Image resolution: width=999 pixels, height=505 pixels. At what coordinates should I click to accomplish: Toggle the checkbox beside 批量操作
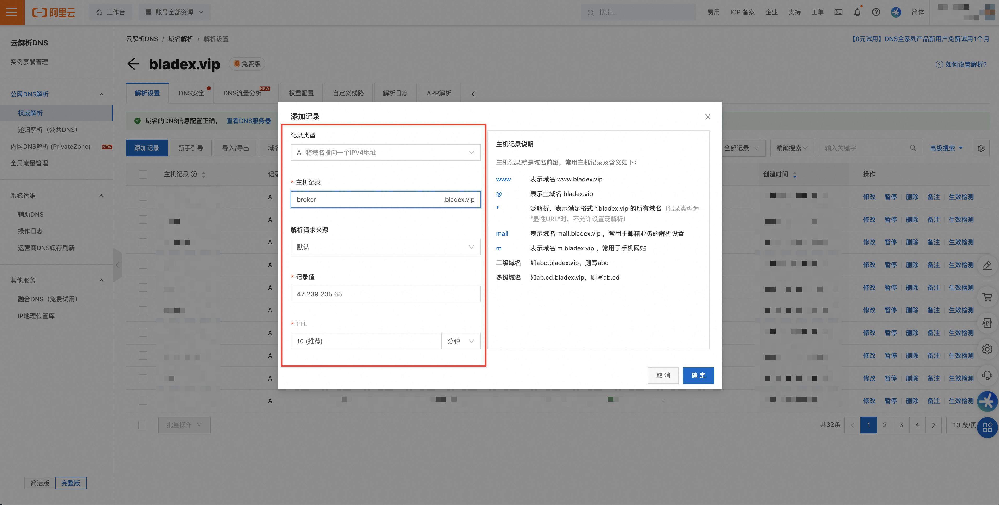(142, 425)
